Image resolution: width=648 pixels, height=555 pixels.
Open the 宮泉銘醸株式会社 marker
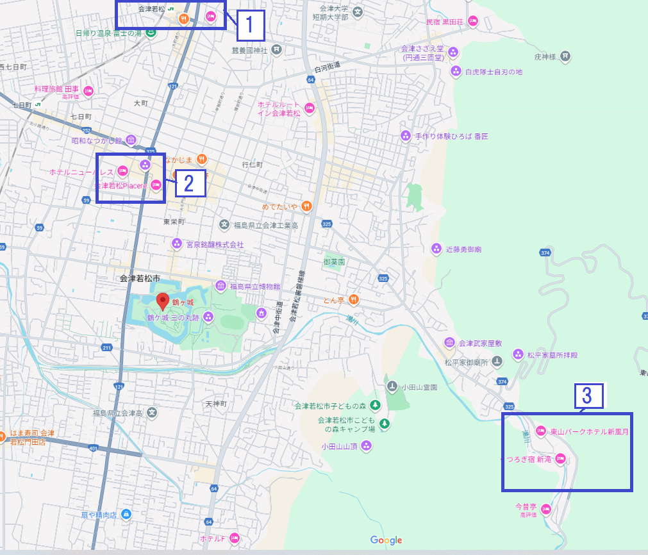point(177,244)
